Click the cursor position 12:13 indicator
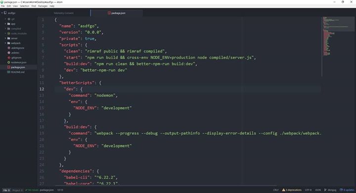The width and height of the screenshot is (356, 193). 60,190
